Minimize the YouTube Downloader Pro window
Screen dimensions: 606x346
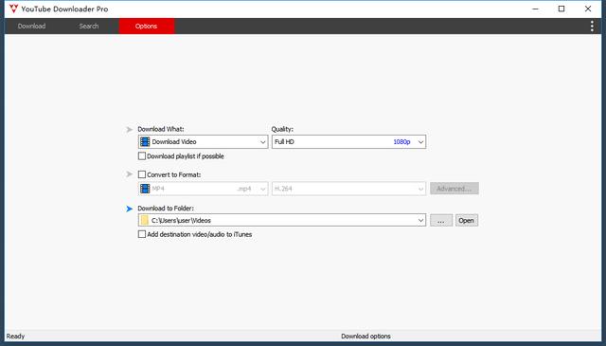click(535, 9)
